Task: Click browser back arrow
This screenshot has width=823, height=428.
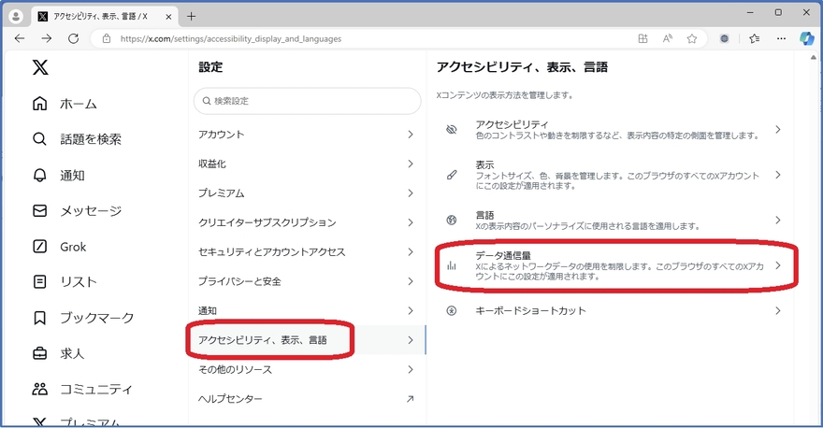Action: 20,38
